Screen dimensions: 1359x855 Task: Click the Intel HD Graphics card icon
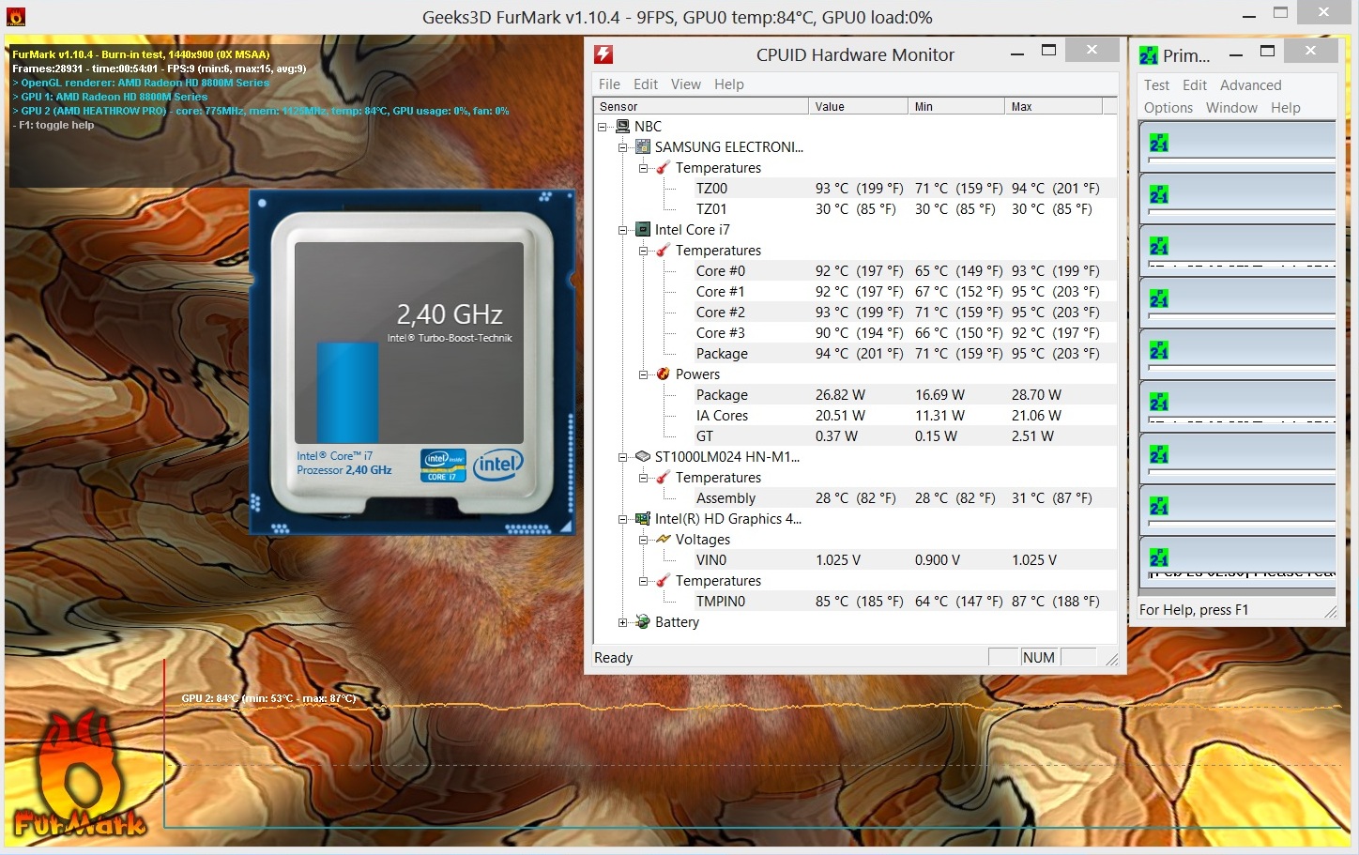(x=643, y=518)
